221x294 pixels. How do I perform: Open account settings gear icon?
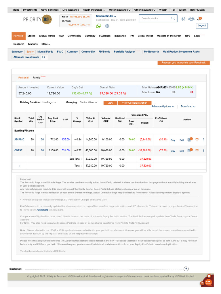point(107,26)
